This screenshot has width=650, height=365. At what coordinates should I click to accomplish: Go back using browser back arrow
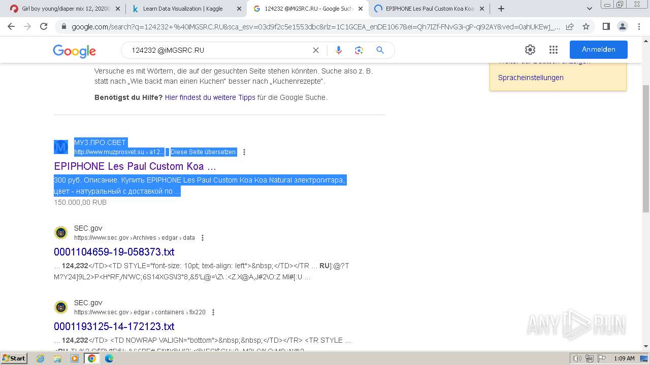click(x=11, y=26)
